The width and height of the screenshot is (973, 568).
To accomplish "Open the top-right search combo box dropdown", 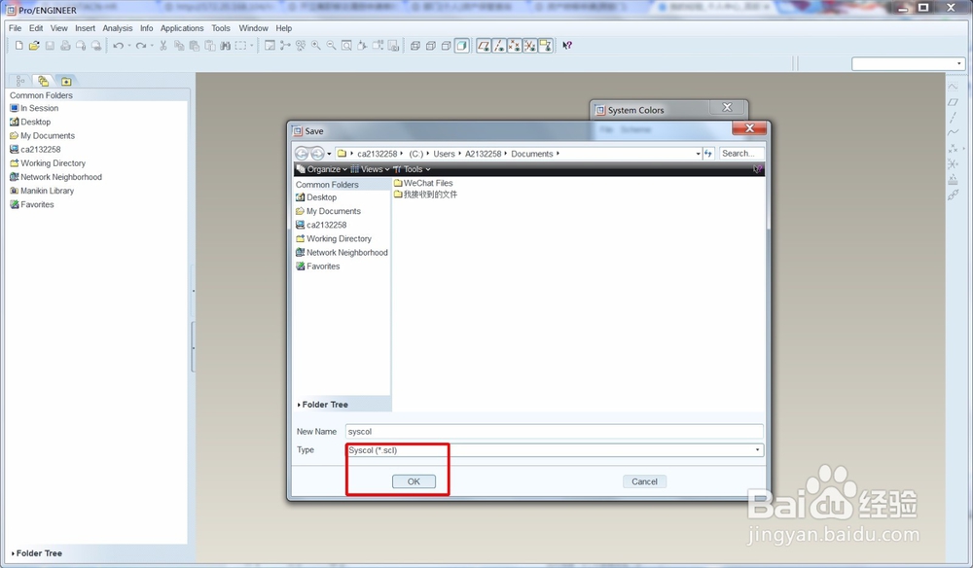I will (959, 63).
